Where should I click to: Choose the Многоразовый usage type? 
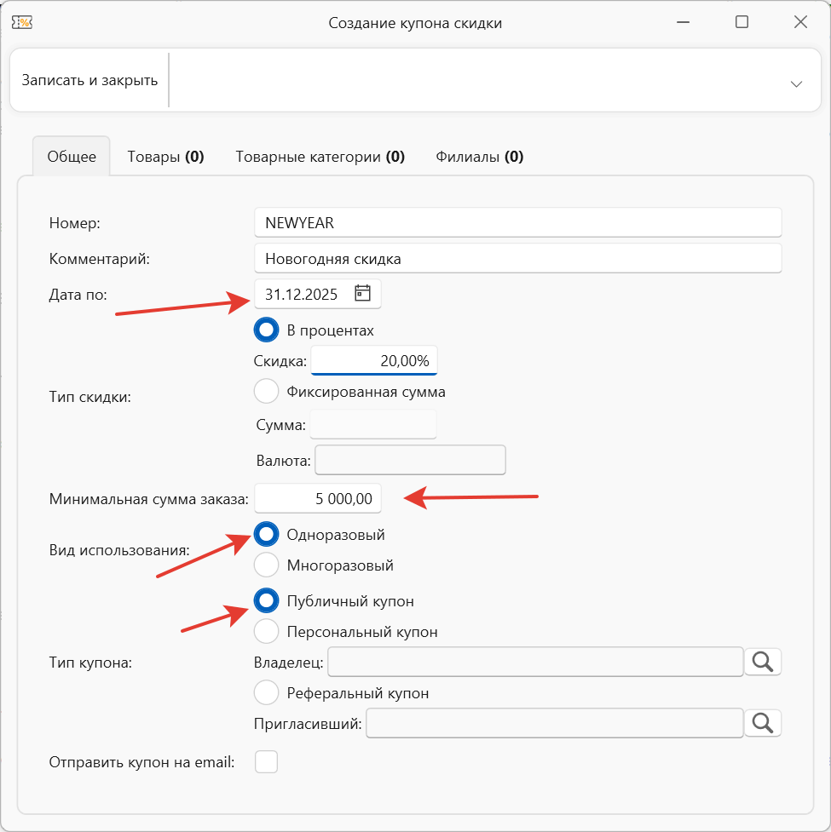[267, 565]
